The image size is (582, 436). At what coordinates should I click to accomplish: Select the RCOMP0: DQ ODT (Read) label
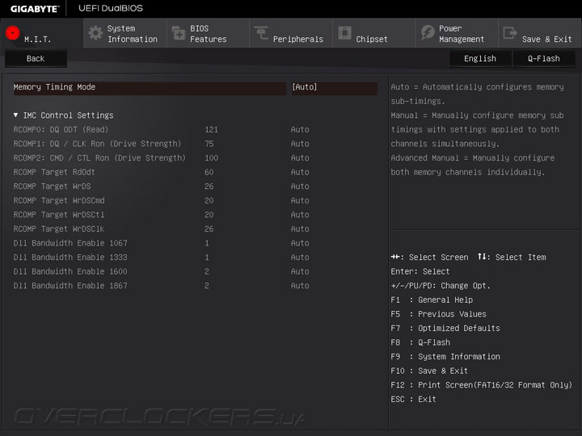(x=61, y=130)
